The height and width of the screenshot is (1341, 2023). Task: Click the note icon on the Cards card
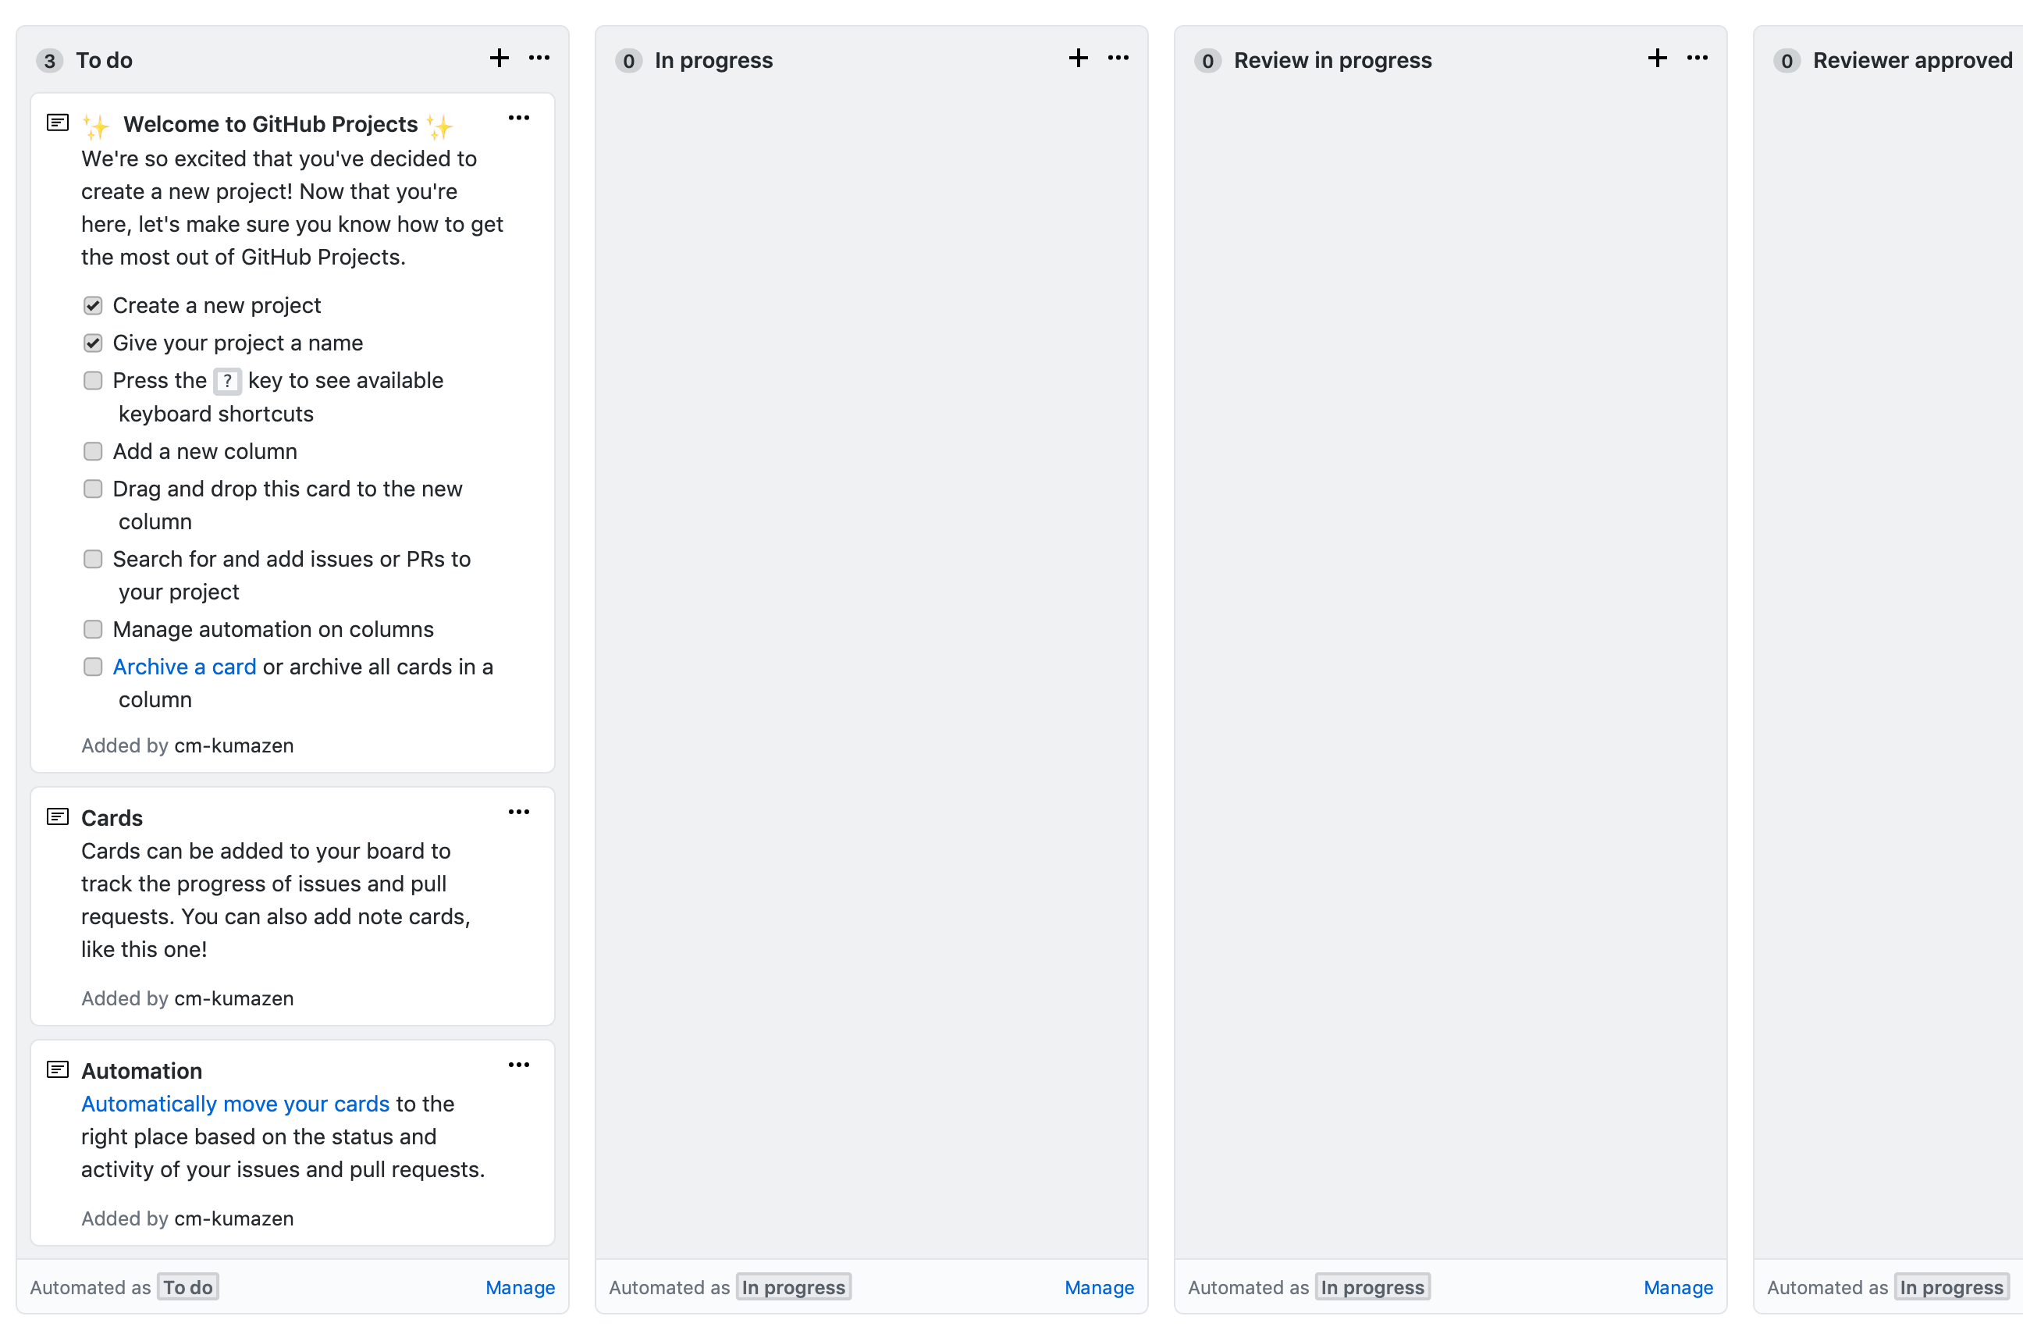pyautogui.click(x=57, y=816)
